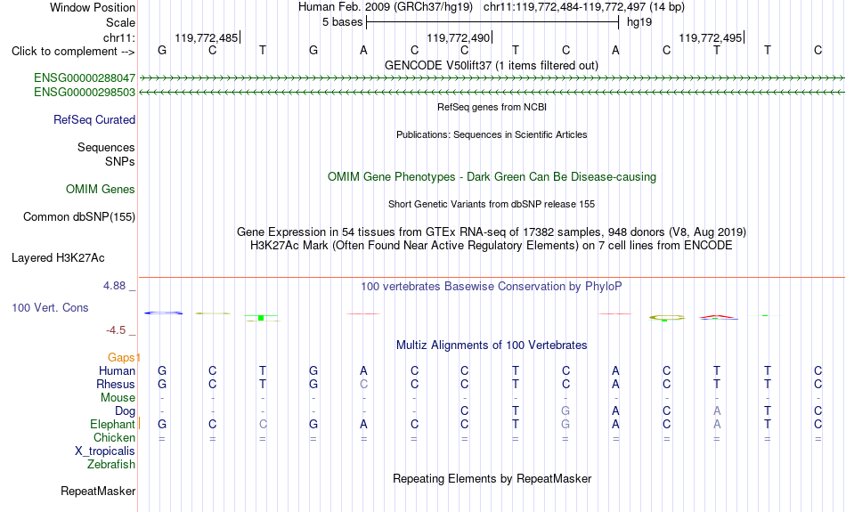
Task: Open the Layered H3K27Ac track label
Action: point(58,258)
